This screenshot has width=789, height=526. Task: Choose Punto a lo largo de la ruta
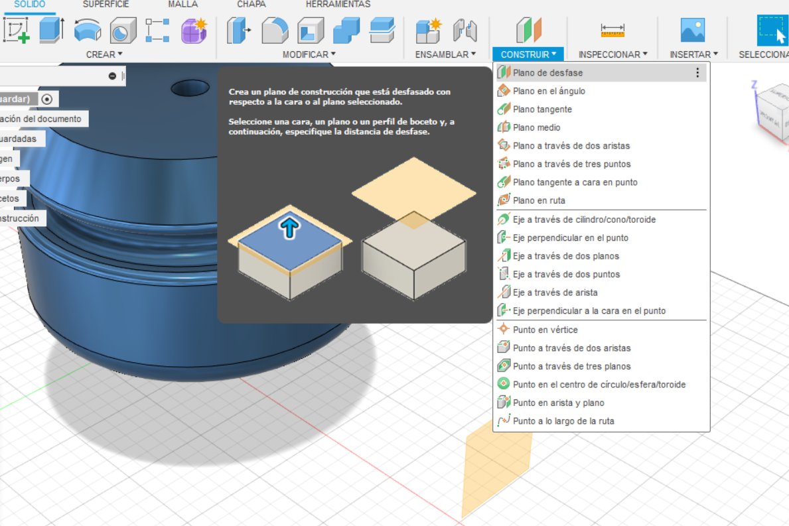[x=601, y=421]
